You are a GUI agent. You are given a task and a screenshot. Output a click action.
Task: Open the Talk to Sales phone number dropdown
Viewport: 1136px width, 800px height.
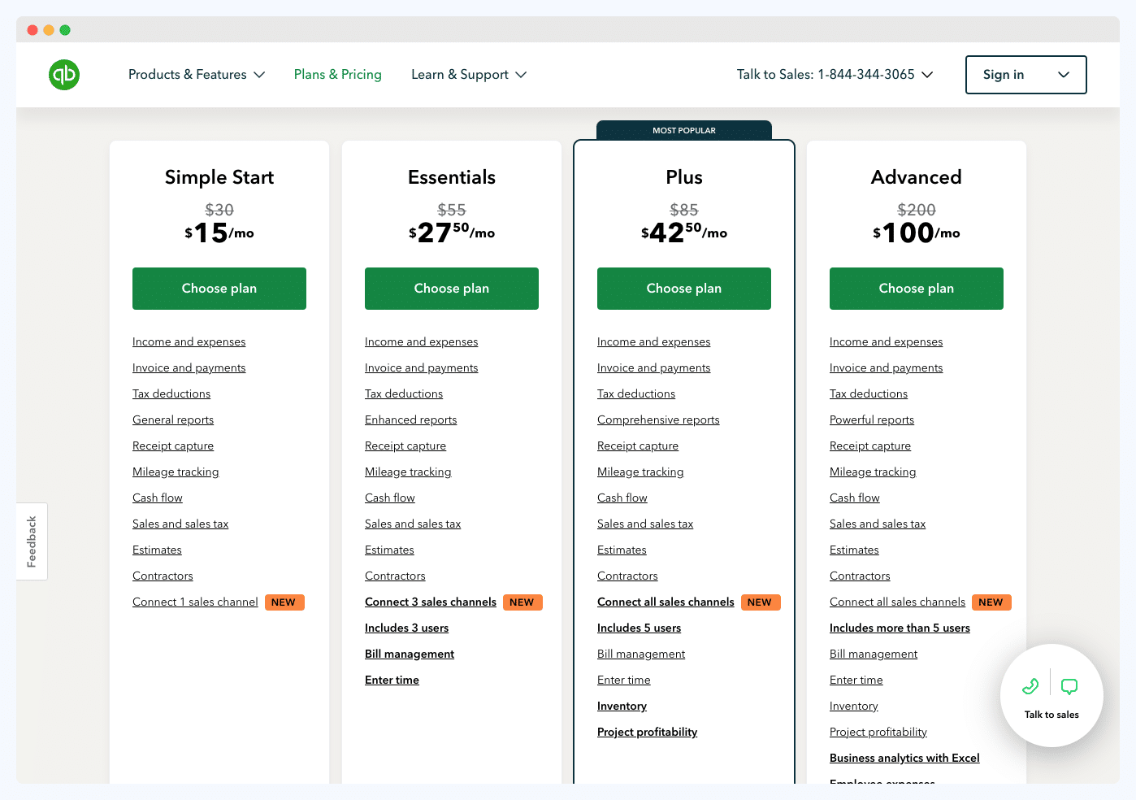(x=926, y=74)
